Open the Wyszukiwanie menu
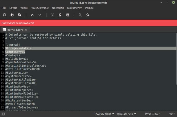Screen dimensions: 177x117 40,8
